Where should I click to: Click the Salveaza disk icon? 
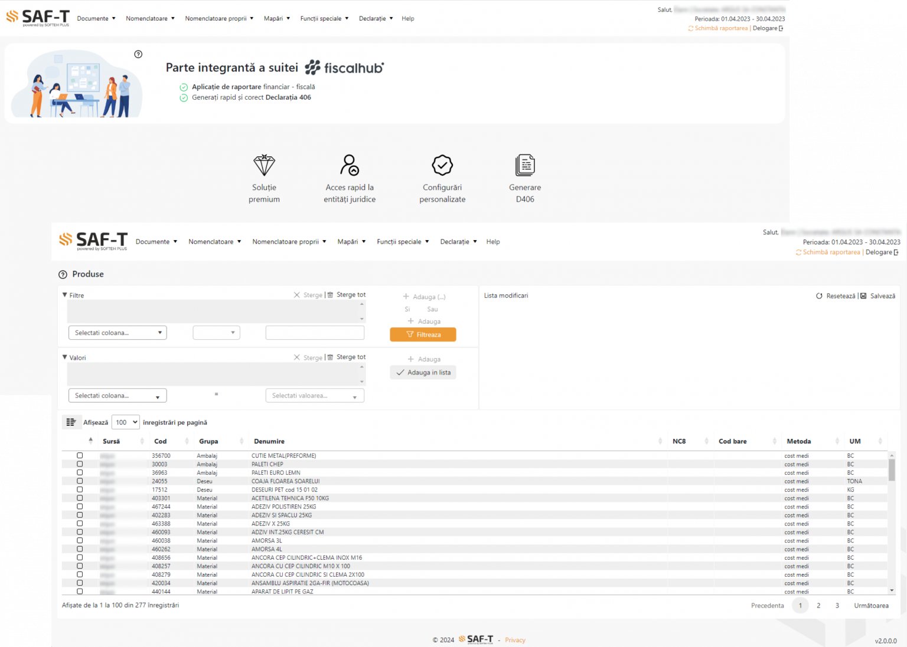863,296
